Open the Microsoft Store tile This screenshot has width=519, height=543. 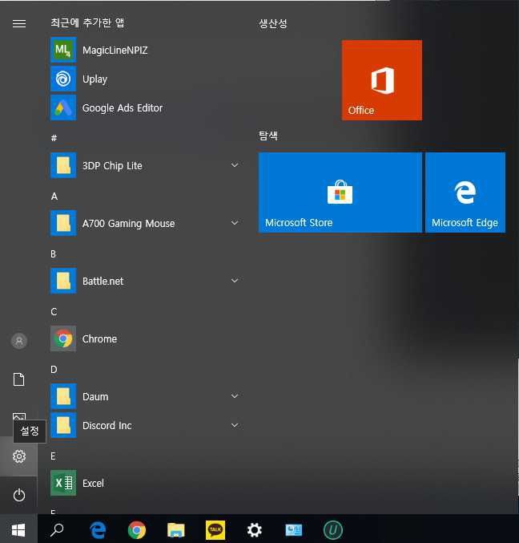tap(340, 192)
